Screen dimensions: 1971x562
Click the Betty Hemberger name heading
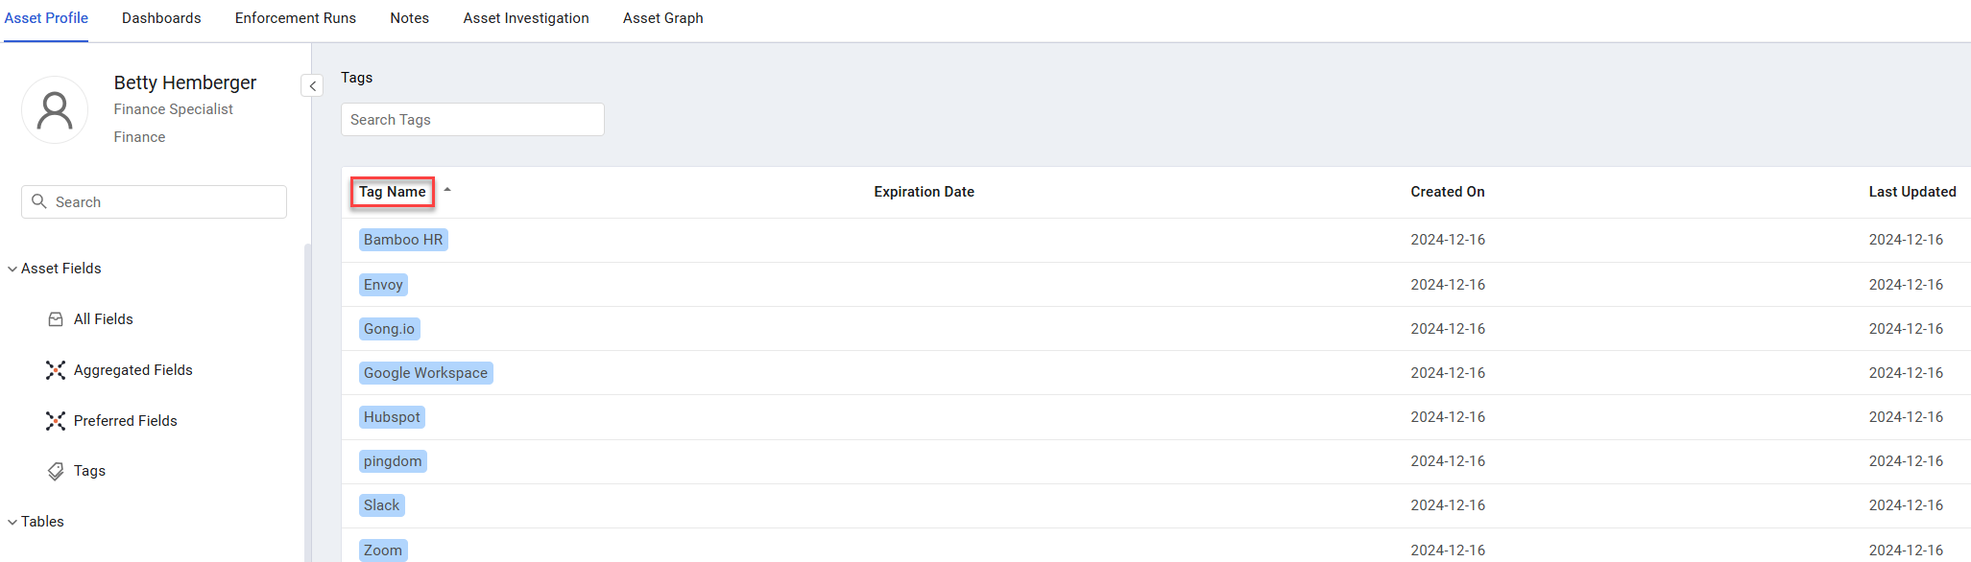(185, 82)
